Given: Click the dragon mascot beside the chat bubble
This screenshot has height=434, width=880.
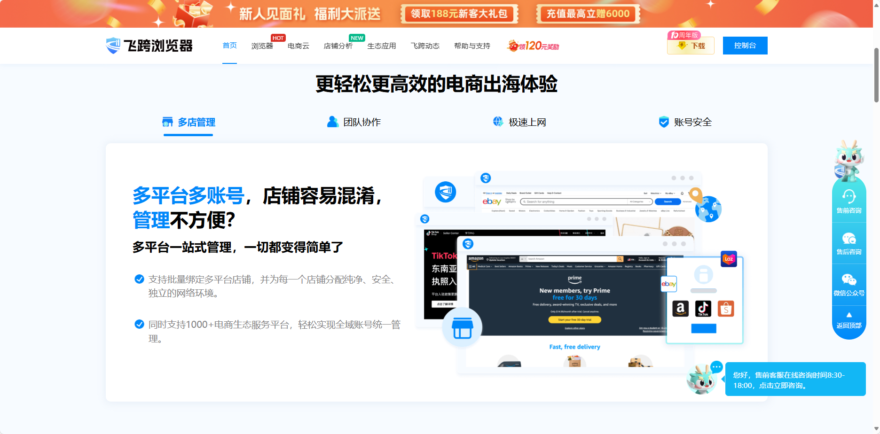Looking at the screenshot, I should 701,379.
